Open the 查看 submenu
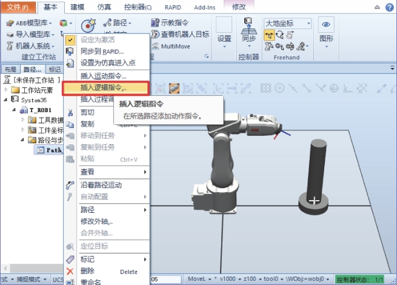The image size is (397, 285). point(106,172)
